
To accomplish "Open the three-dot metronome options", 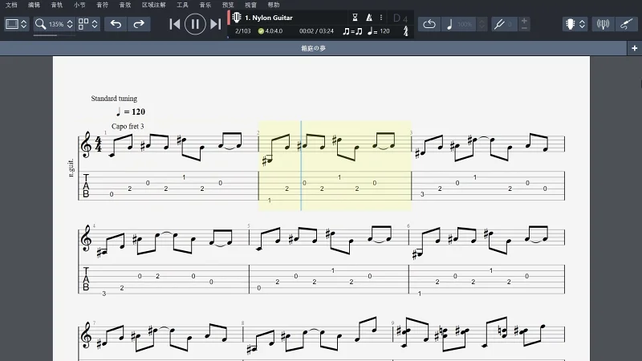I will (381, 17).
